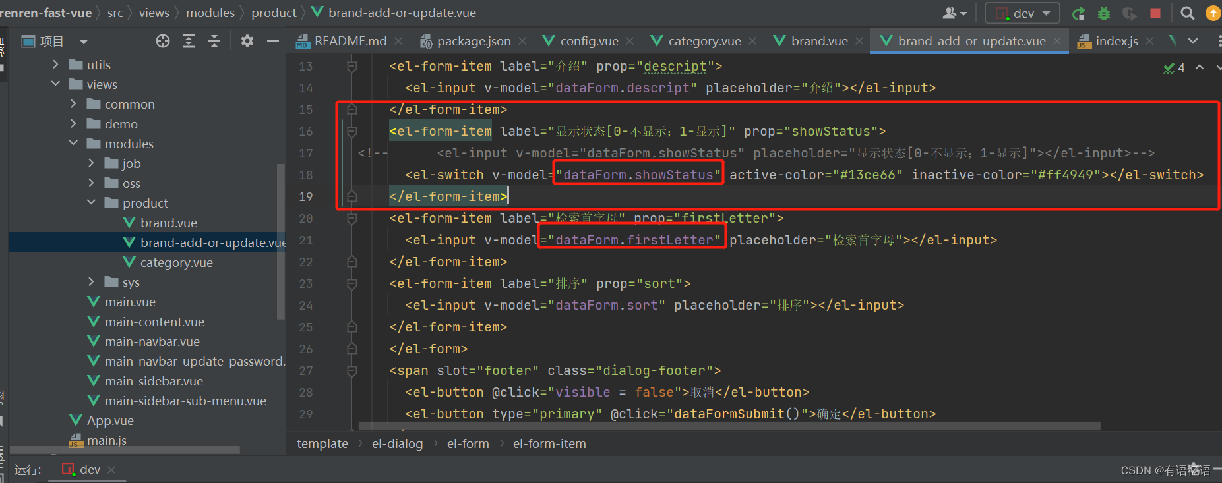Expand the sys folder
Viewport: 1222px width, 483px height.
coord(91,282)
